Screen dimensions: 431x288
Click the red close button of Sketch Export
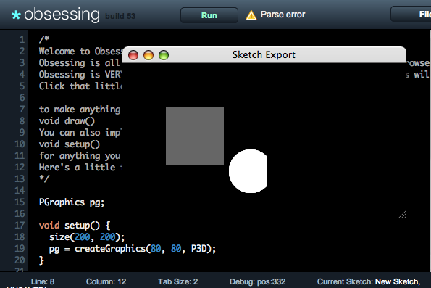pos(133,55)
